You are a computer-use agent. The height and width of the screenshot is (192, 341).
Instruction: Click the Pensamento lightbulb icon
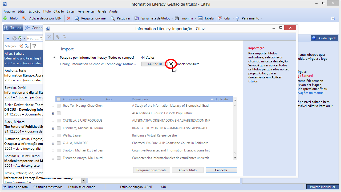[237, 18]
